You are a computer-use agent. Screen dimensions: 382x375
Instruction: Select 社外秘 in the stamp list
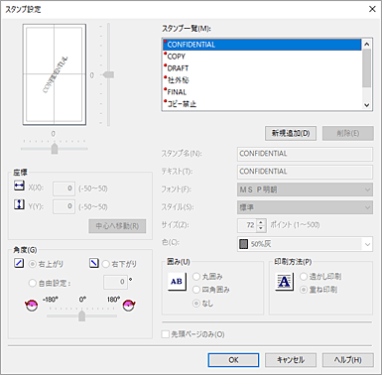[262, 80]
